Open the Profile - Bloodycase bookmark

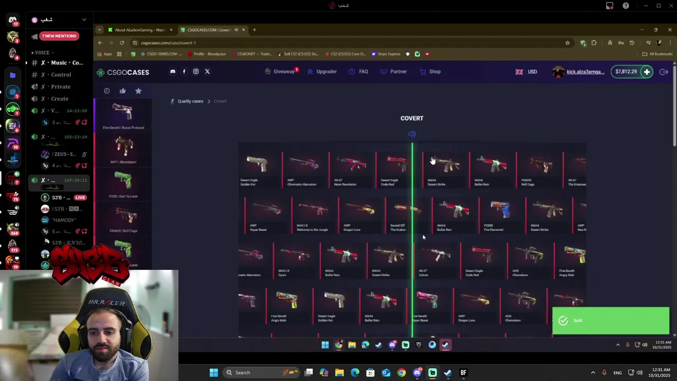pos(207,54)
